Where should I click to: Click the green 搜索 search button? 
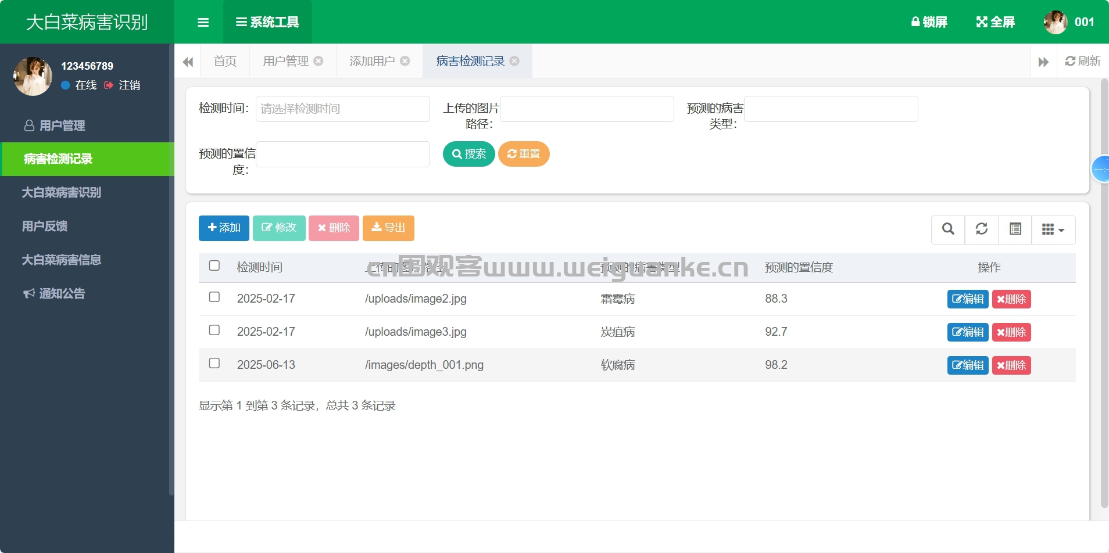click(x=469, y=154)
